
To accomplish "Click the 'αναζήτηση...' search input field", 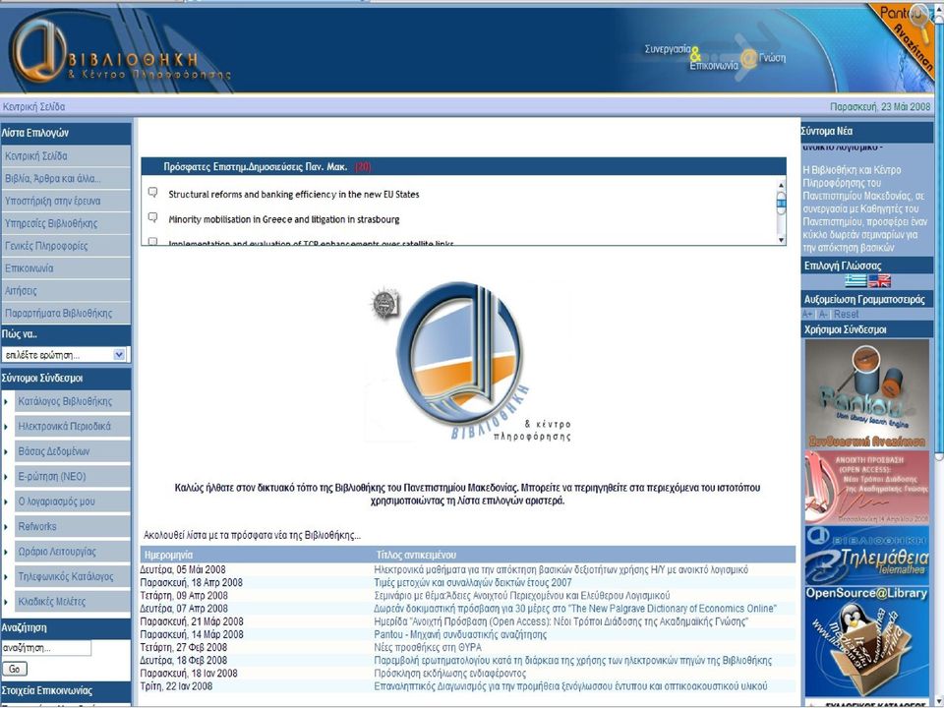I will [x=46, y=648].
